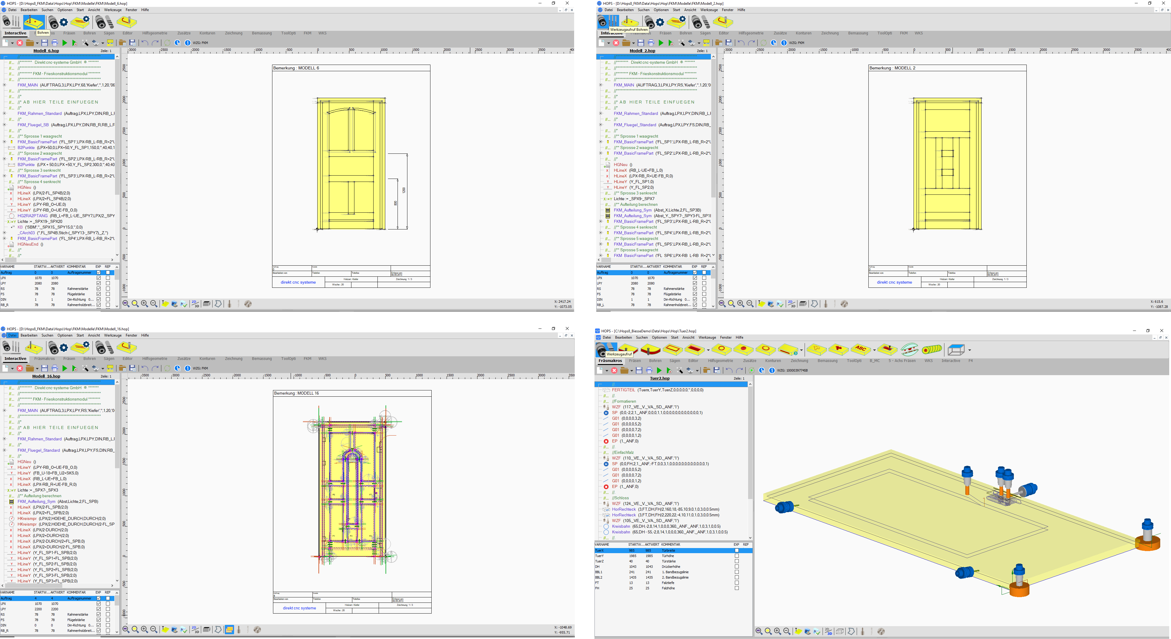Run the program with green play in Modell_6 window
This screenshot has height=639, width=1171.
pos(65,43)
